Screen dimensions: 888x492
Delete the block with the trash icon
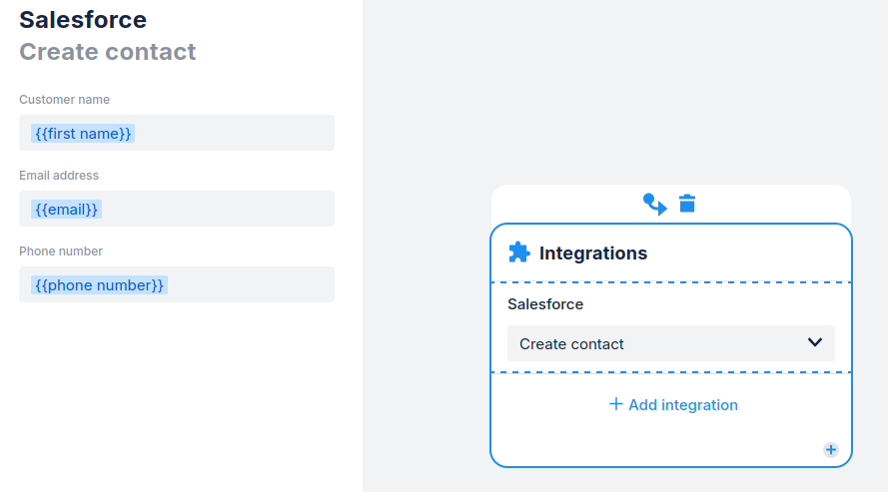pos(687,204)
